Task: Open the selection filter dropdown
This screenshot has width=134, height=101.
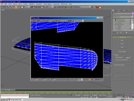Action: (x=29, y=7)
